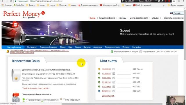Click the Выход logout link
186x105 pixels.
[92, 18]
